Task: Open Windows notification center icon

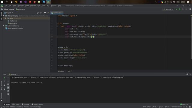Action: pos(188,2)
